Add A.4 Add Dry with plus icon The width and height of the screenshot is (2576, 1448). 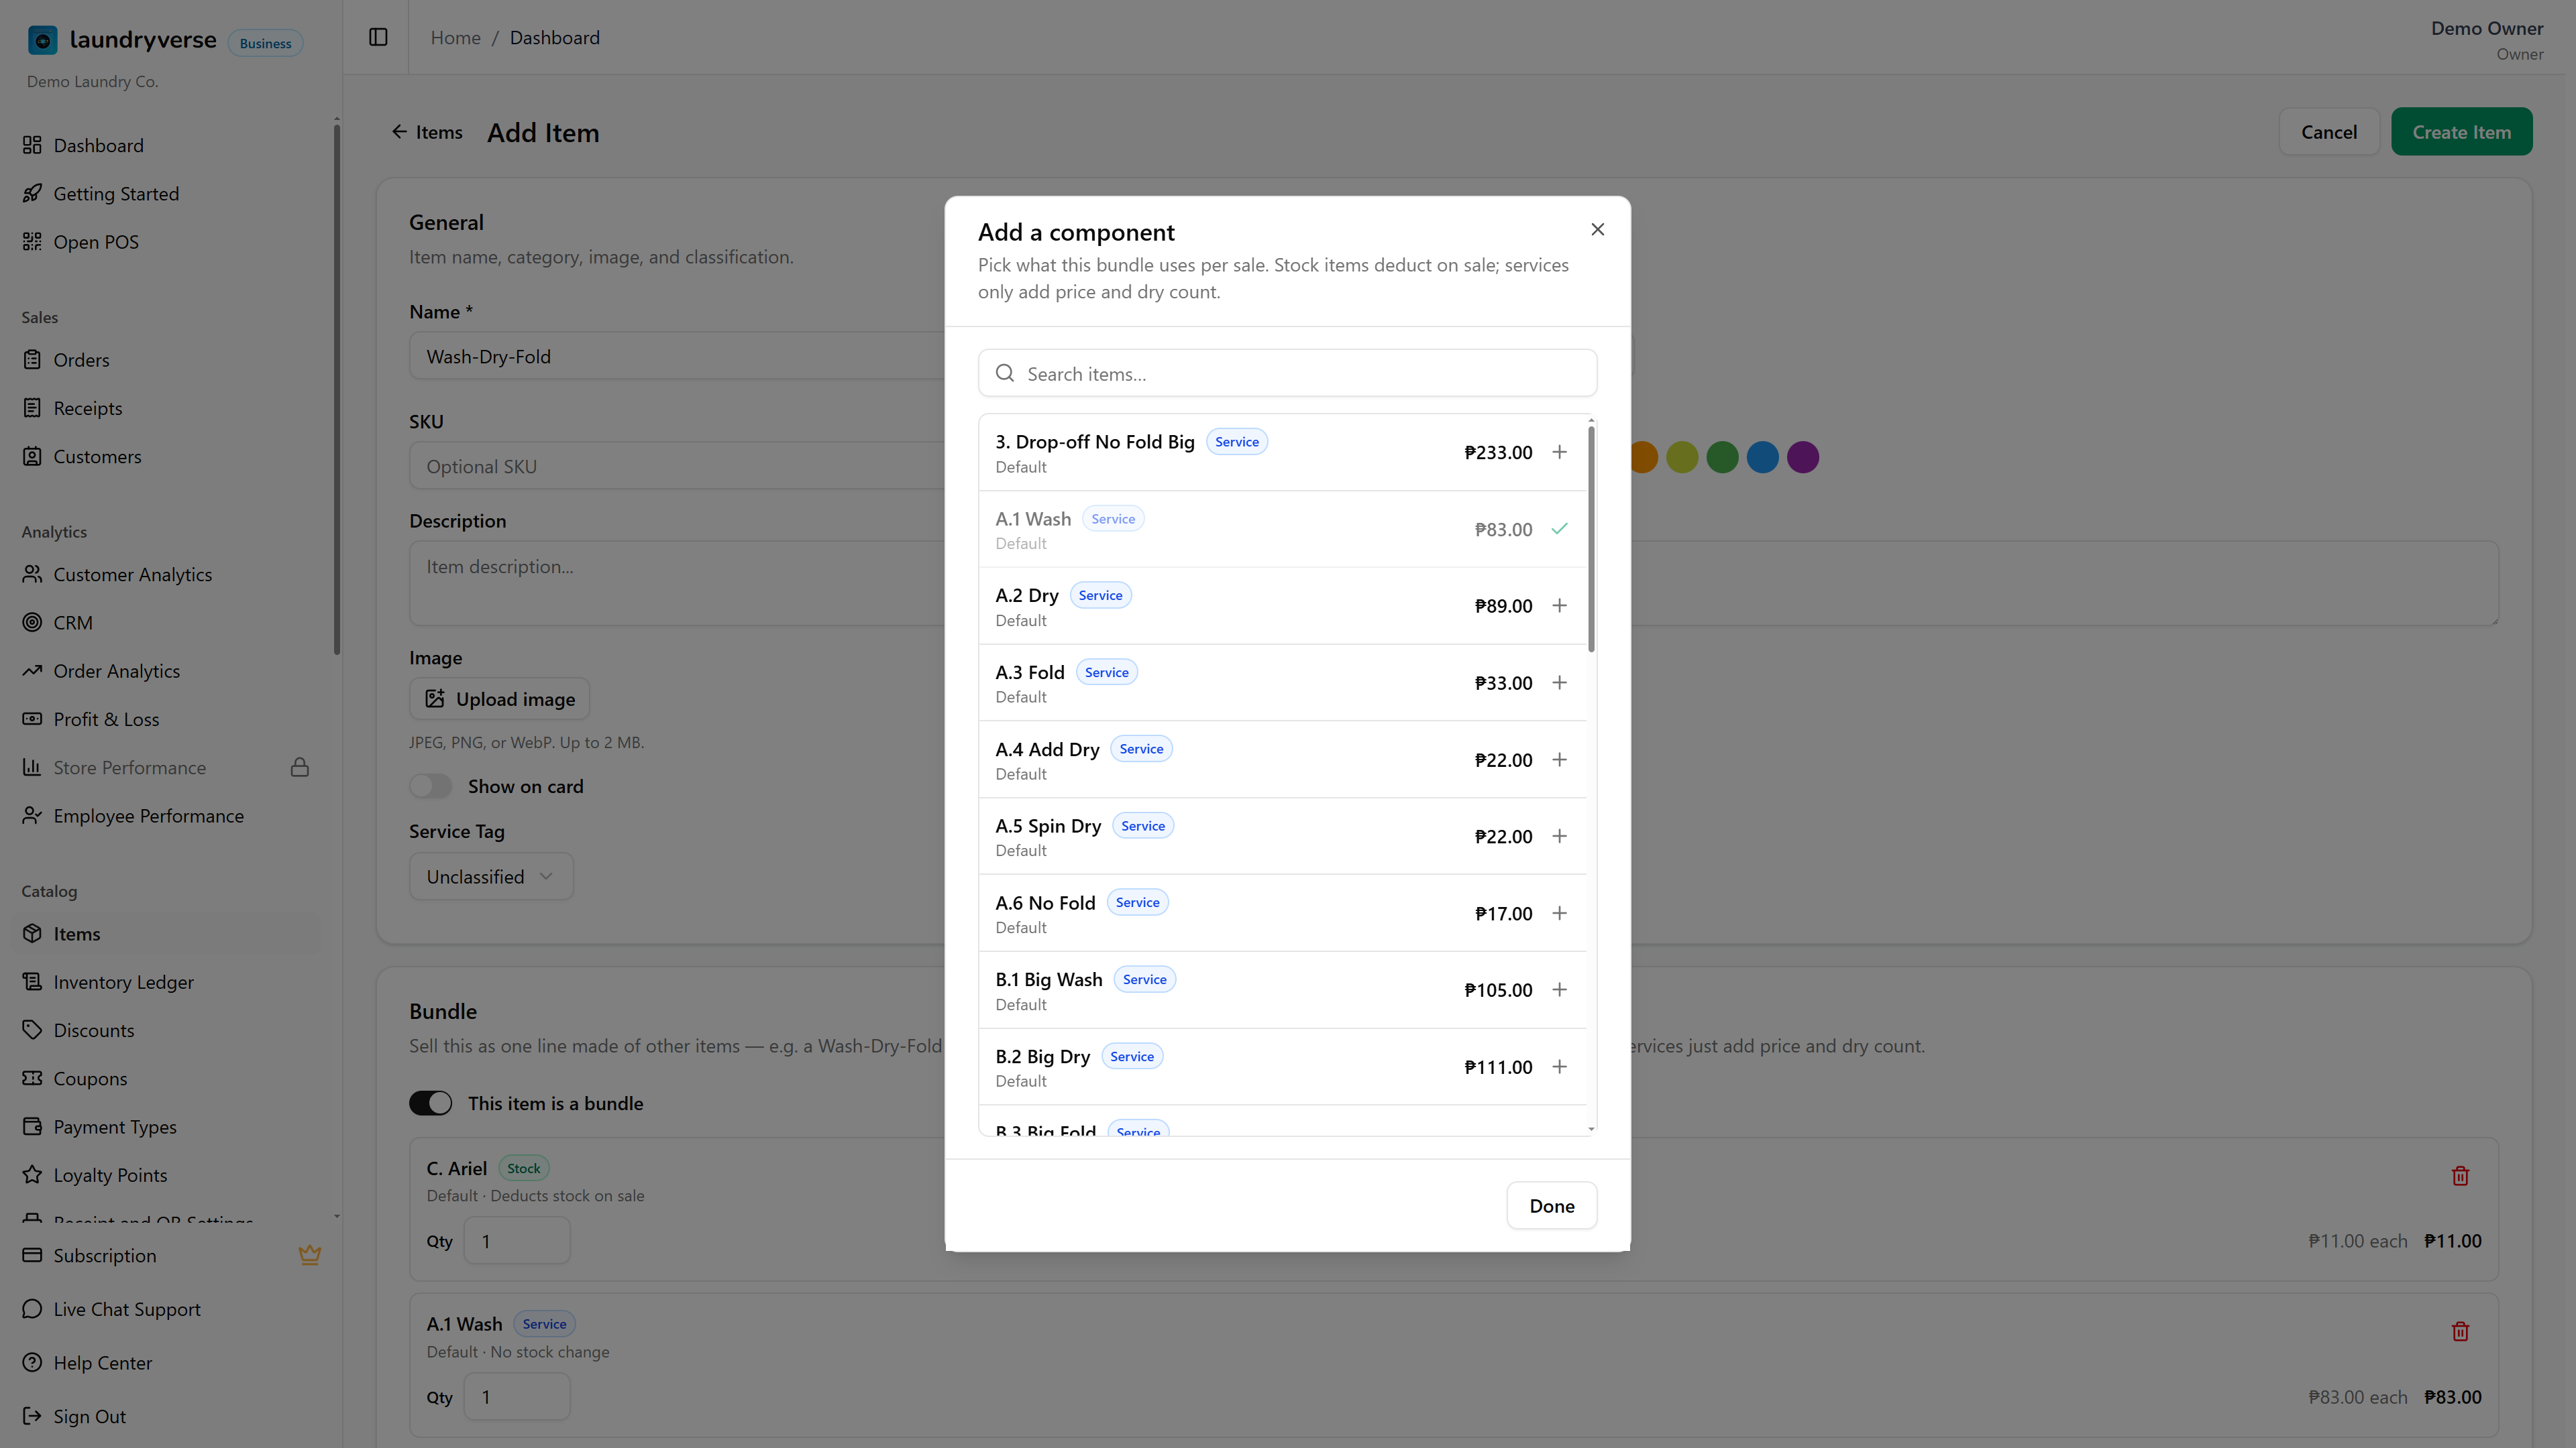(1559, 760)
